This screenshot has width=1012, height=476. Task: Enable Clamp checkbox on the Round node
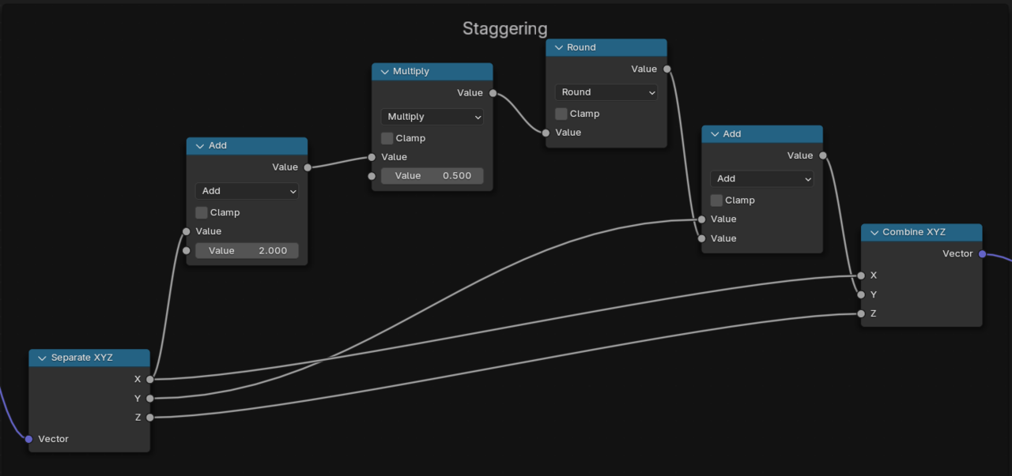[561, 114]
